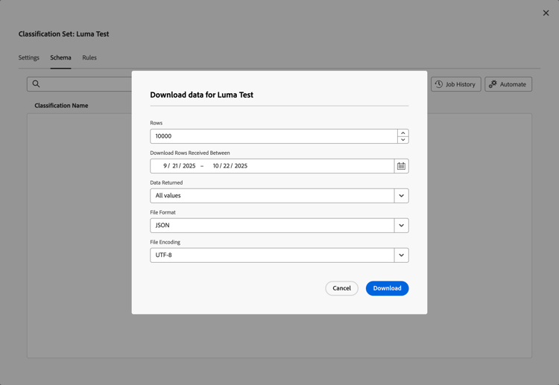Cancel the download dialog
The image size is (559, 385).
click(341, 288)
